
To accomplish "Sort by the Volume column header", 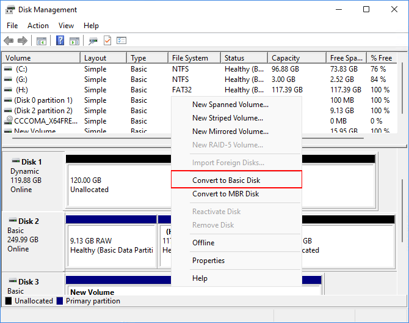I will (x=18, y=58).
